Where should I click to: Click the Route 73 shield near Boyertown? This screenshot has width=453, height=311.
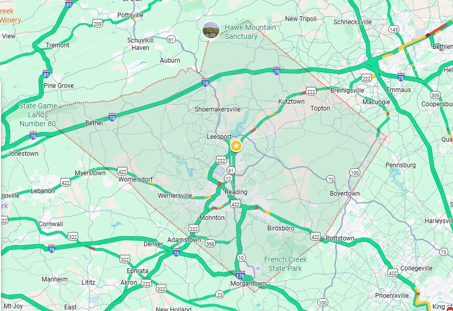331,179
